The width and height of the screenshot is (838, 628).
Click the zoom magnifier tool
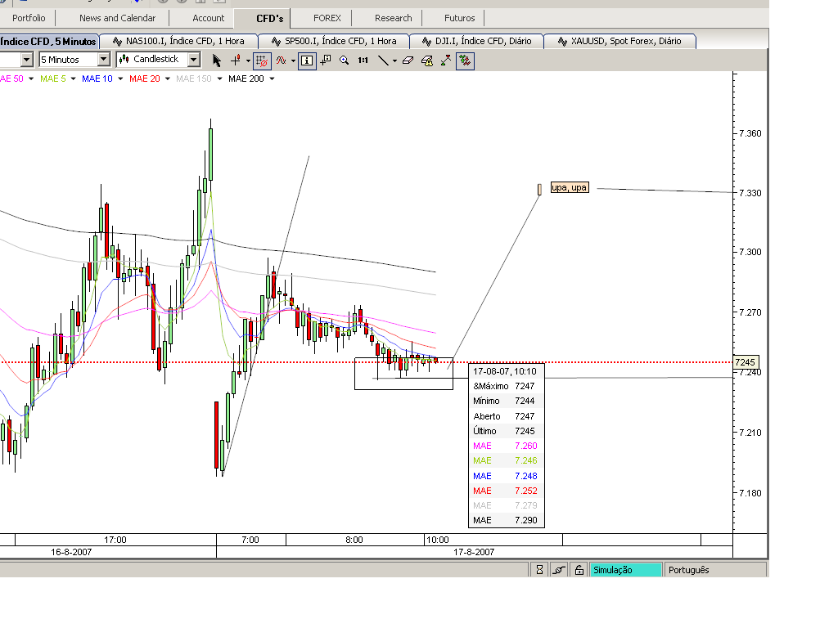coord(345,61)
